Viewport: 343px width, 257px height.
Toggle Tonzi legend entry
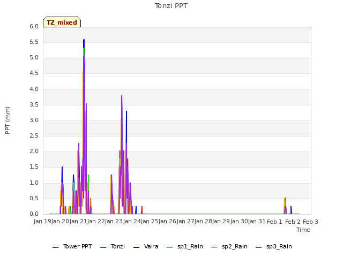113,246
